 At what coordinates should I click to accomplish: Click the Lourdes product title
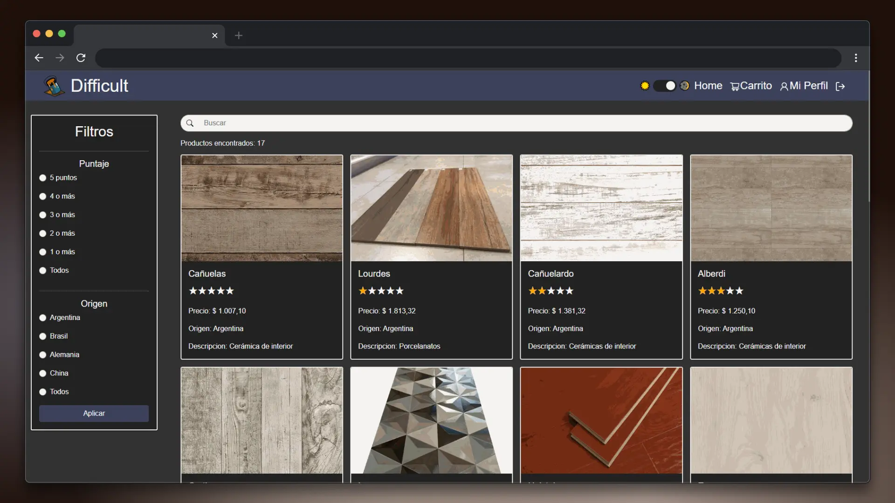click(x=374, y=274)
